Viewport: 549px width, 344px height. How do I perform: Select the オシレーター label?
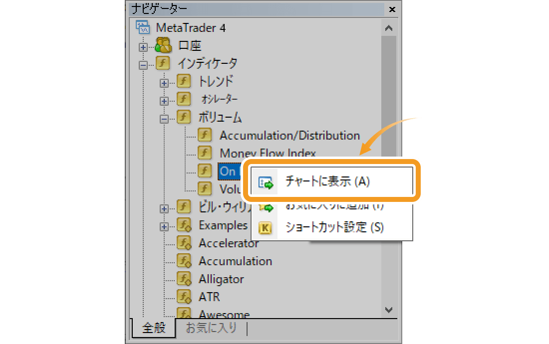pos(220,99)
